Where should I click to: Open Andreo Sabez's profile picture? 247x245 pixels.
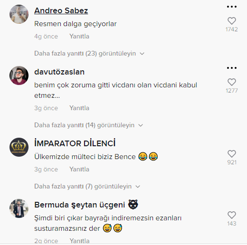pyautogui.click(x=19, y=14)
